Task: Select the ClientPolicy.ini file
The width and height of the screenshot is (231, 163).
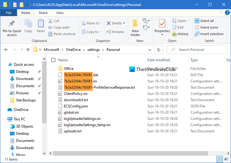Action: (x=76, y=94)
